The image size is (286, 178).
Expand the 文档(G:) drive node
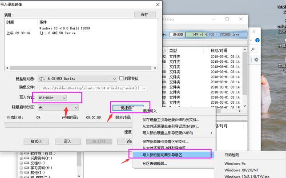point(21,163)
